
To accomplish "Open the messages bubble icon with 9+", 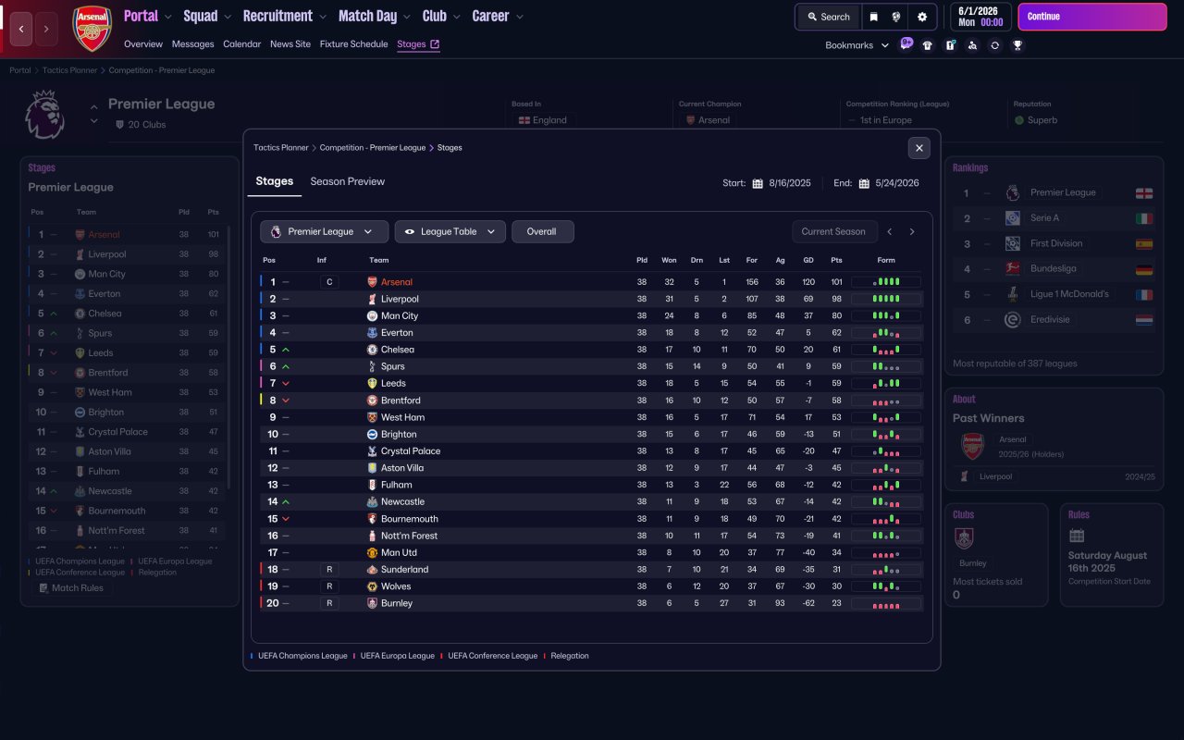I will tap(906, 43).
